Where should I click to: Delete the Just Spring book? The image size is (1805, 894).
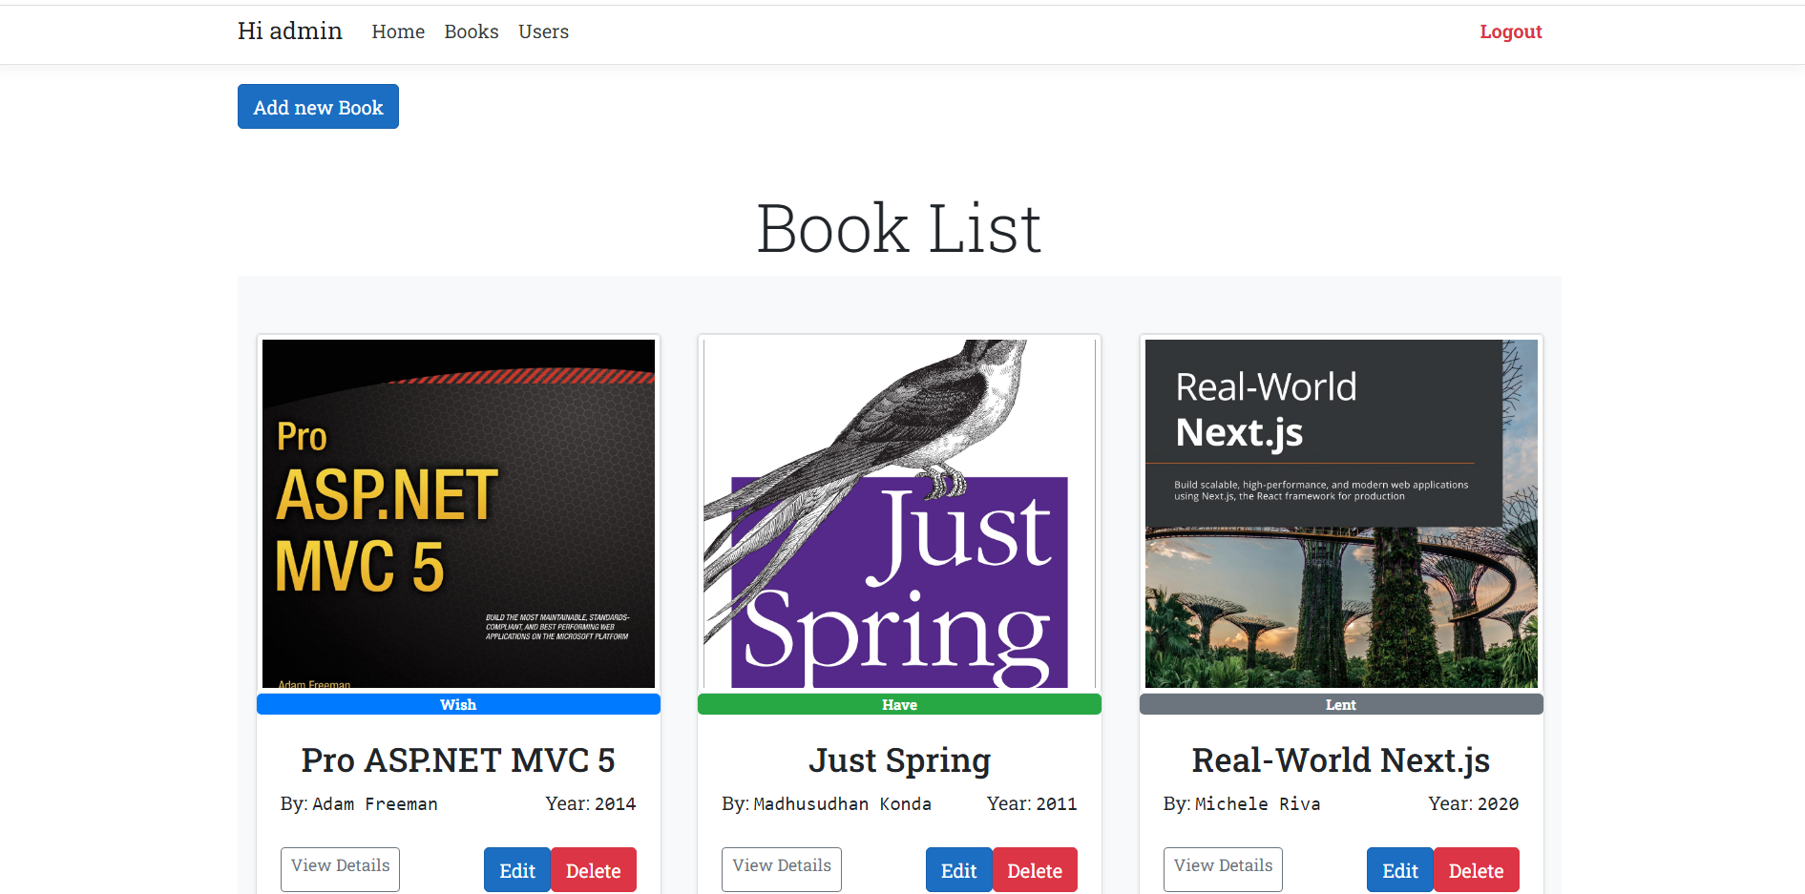point(1035,869)
